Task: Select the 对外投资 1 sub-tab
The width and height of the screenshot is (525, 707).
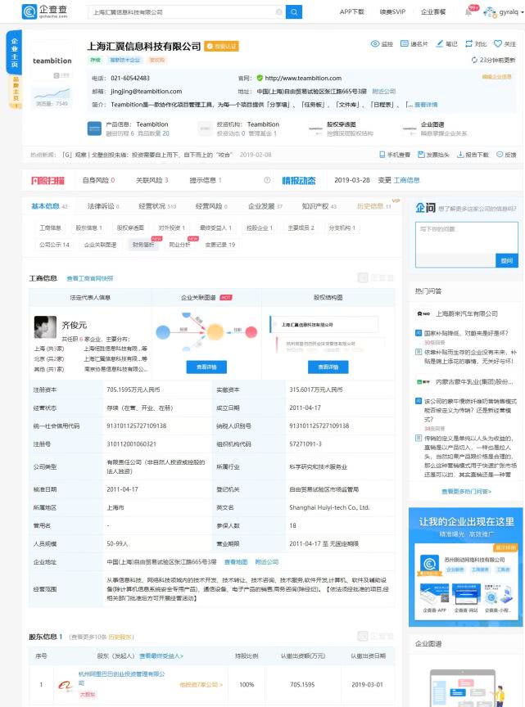Action: coord(171,228)
